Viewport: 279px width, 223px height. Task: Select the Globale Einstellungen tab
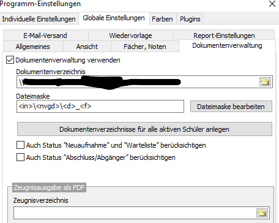point(114,18)
